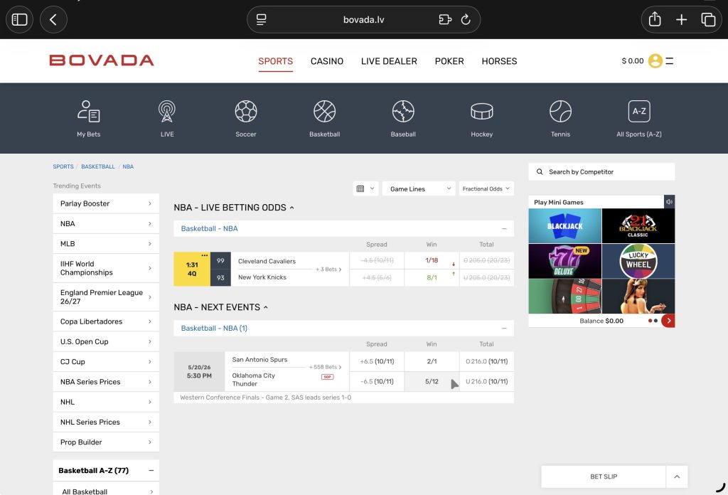Click the bovada.lv address bar
Screen dimensions: 728x495
pyautogui.click(x=363, y=19)
